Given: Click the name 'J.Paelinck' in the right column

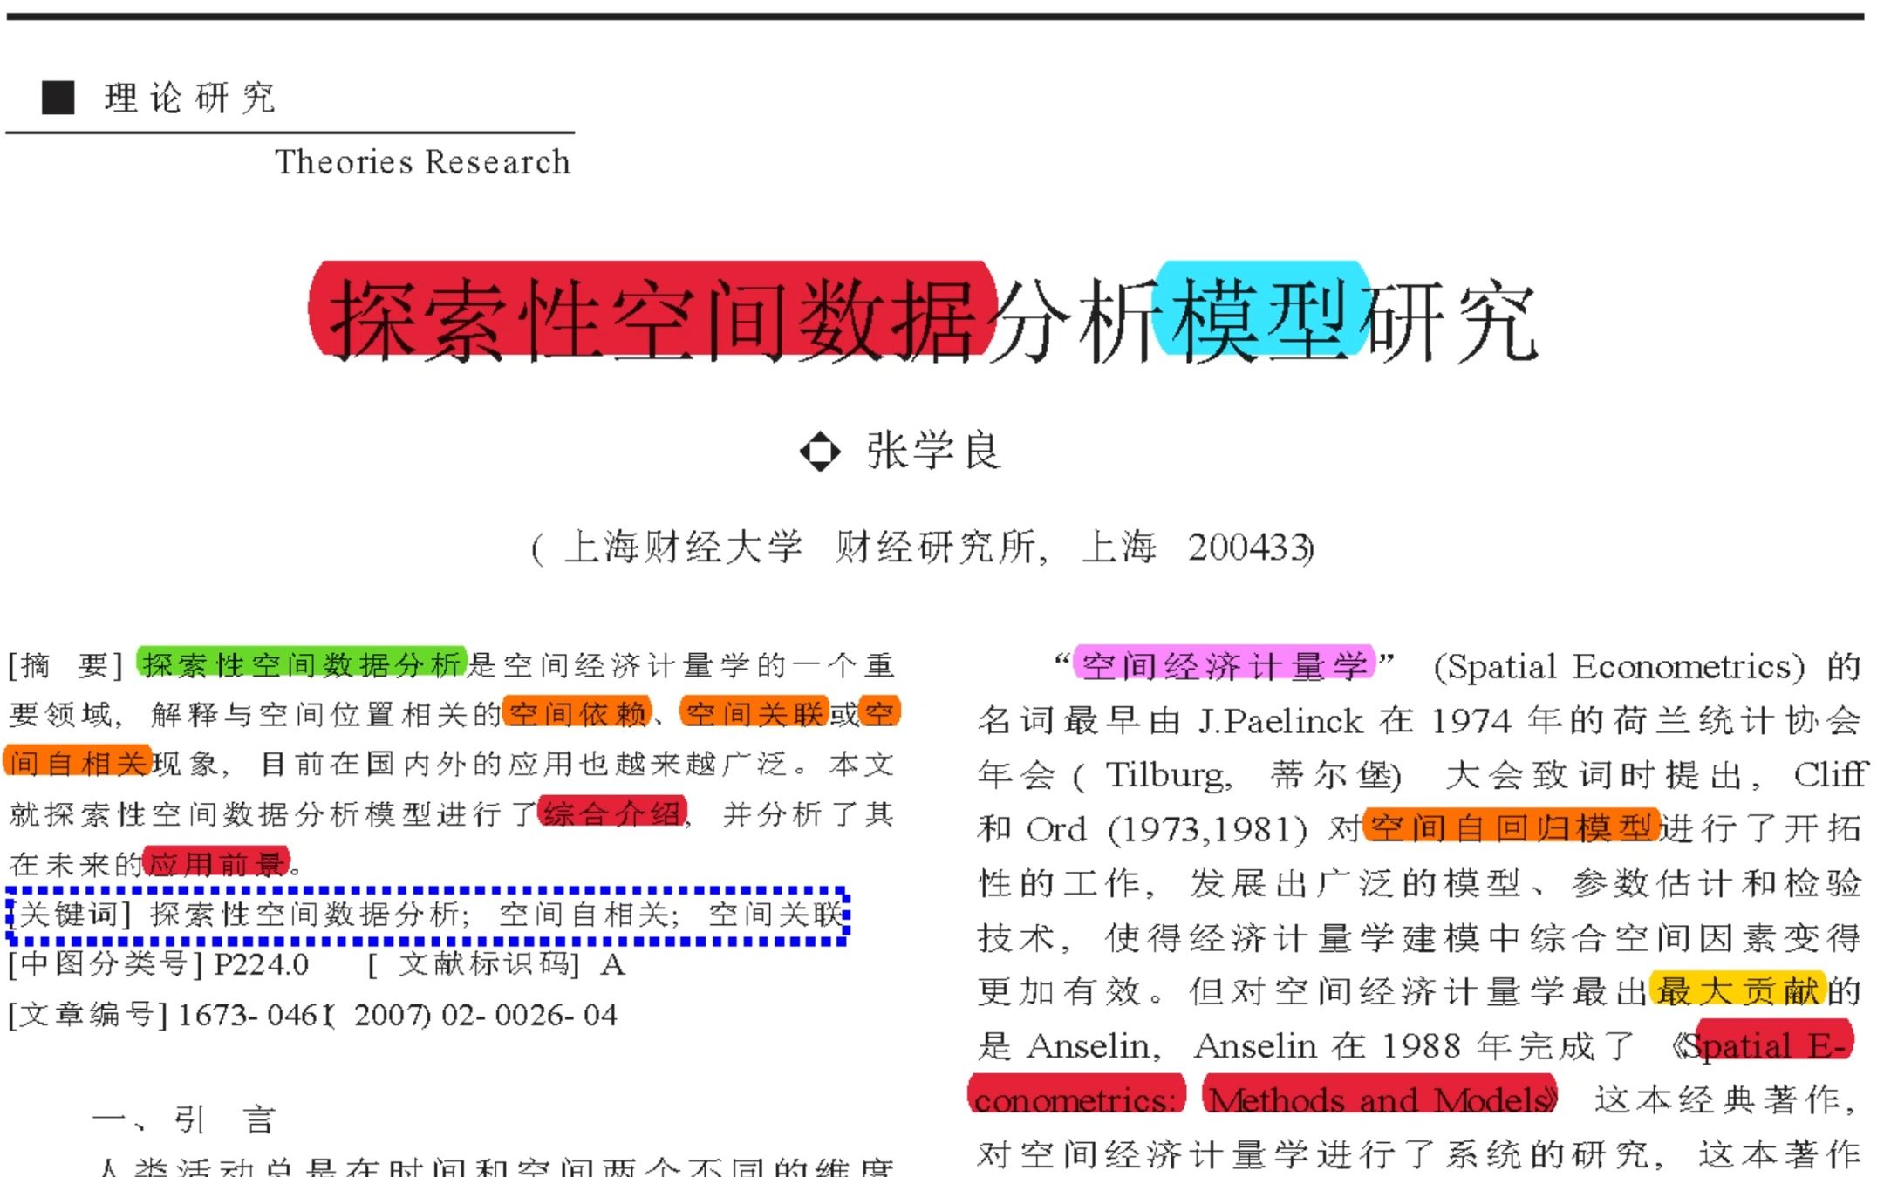Looking at the screenshot, I should [1280, 721].
